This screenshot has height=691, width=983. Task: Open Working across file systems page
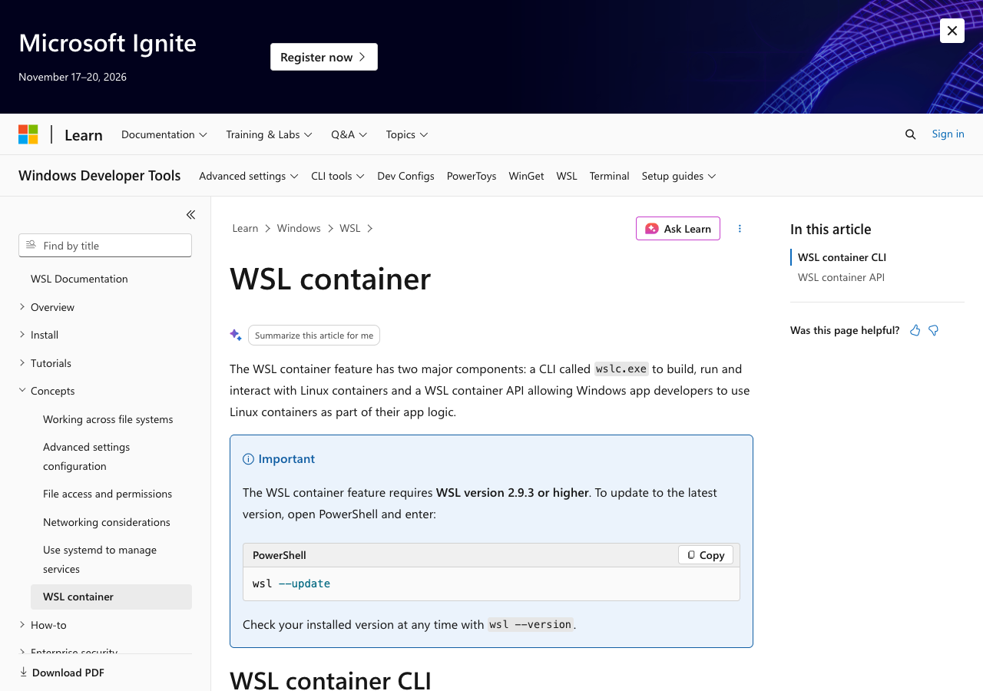(108, 419)
